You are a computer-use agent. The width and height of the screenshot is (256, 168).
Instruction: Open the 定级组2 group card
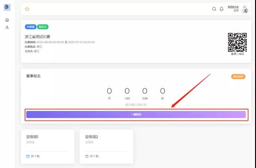pyautogui.click(x=106, y=146)
